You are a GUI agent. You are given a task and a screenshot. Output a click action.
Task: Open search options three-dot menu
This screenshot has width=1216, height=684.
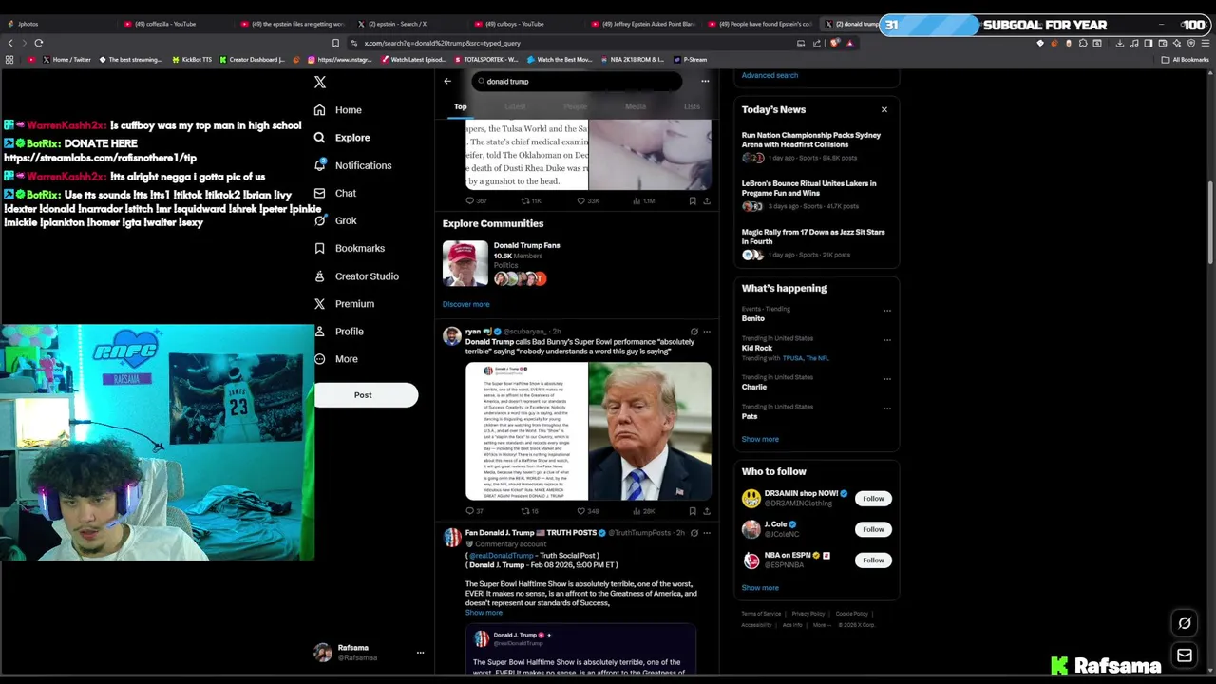point(705,82)
